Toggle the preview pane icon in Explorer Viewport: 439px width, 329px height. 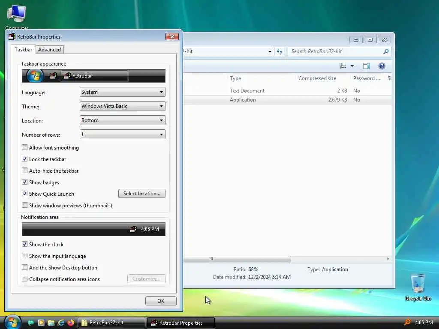[367, 66]
